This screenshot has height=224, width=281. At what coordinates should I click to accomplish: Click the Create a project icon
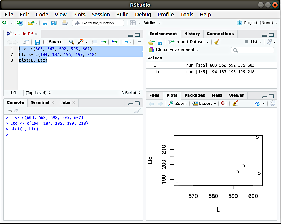(20, 23)
